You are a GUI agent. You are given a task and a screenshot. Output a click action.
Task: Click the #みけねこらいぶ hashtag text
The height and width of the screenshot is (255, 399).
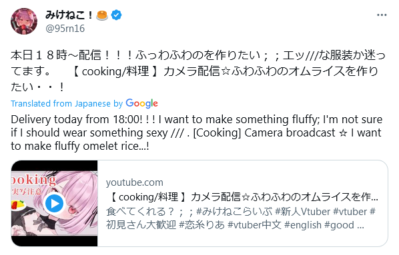[234, 211]
